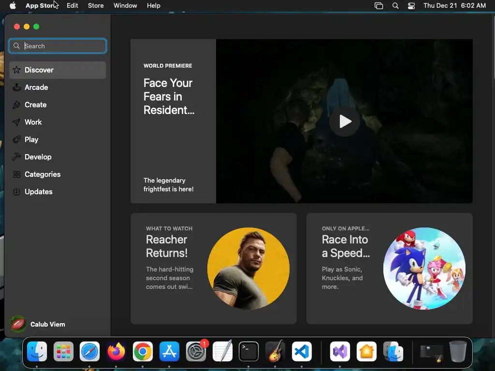
Task: Open Visual Studio Code from the Dock
Action: click(302, 351)
